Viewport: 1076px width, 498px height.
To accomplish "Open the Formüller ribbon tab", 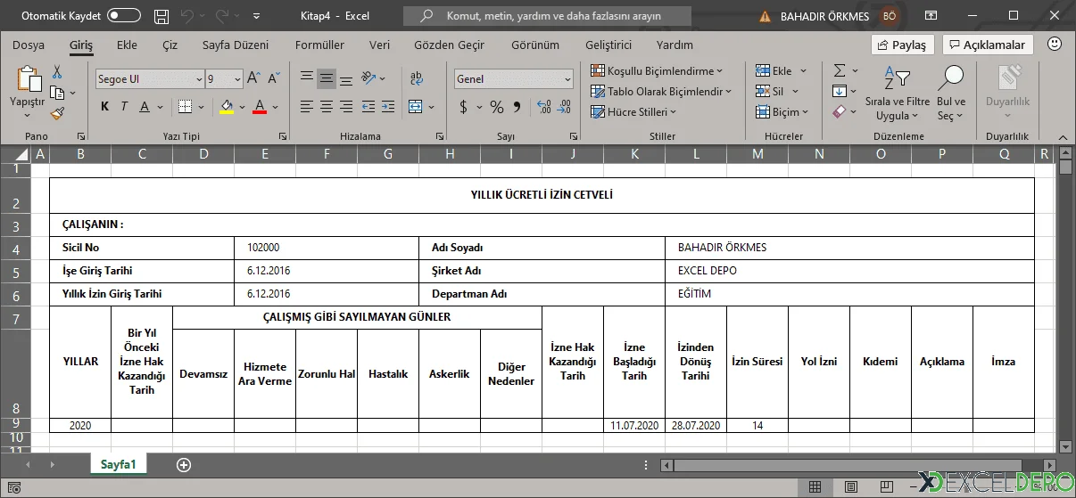I will 319,45.
